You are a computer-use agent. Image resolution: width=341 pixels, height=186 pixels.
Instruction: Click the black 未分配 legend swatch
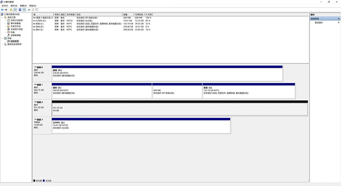point(34,181)
